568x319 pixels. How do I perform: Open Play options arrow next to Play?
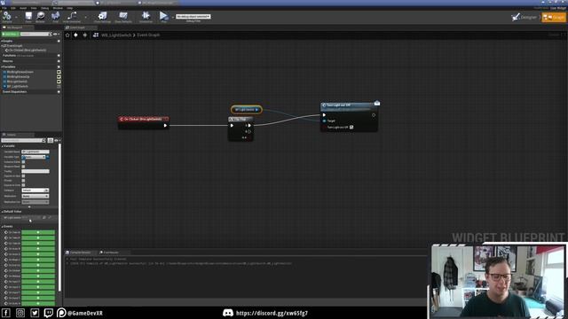[172, 17]
